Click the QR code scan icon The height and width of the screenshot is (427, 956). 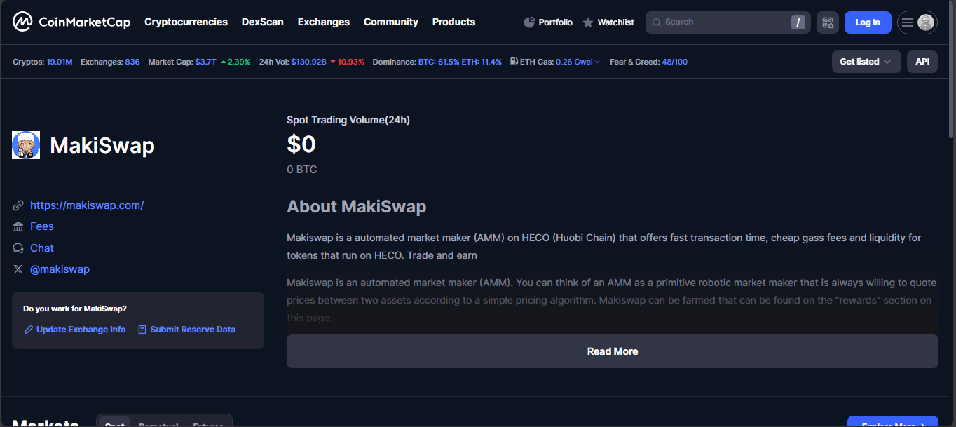[828, 22]
